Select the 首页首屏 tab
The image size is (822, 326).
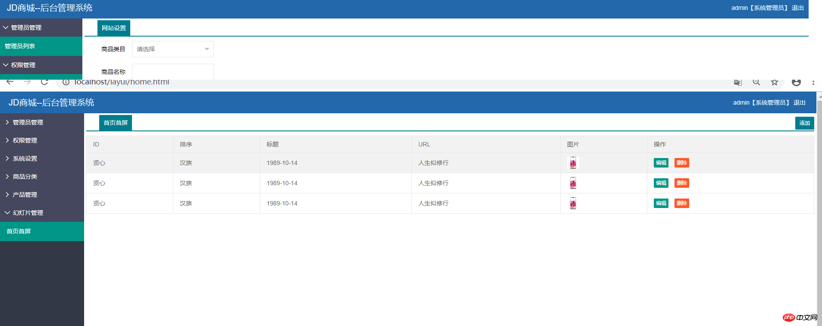[x=116, y=123]
